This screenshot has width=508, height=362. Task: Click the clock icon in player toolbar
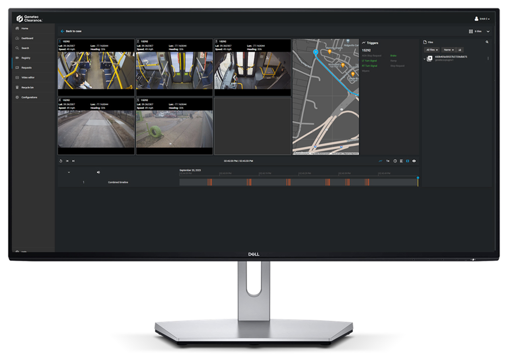coord(395,161)
